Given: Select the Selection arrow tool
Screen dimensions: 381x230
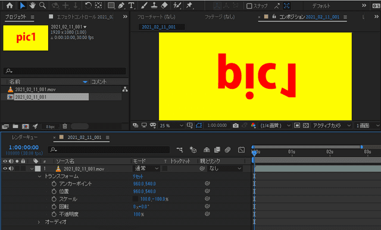Looking at the screenshot, I should (23, 5).
